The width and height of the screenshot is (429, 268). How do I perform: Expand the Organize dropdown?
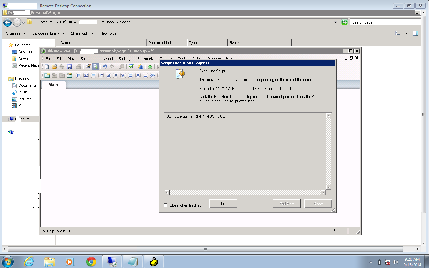click(15, 33)
